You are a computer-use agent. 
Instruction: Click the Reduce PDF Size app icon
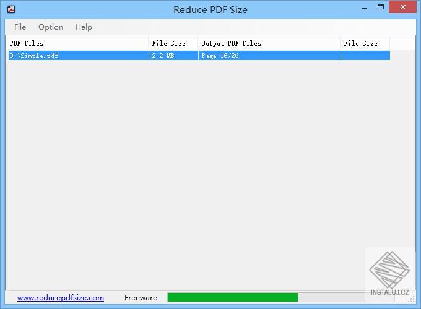[11, 9]
